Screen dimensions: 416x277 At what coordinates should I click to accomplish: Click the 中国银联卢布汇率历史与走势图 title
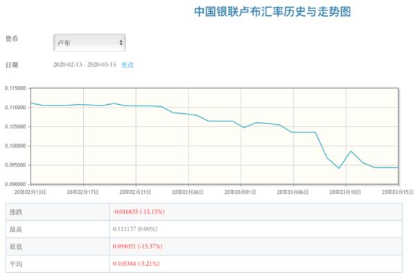pos(272,12)
